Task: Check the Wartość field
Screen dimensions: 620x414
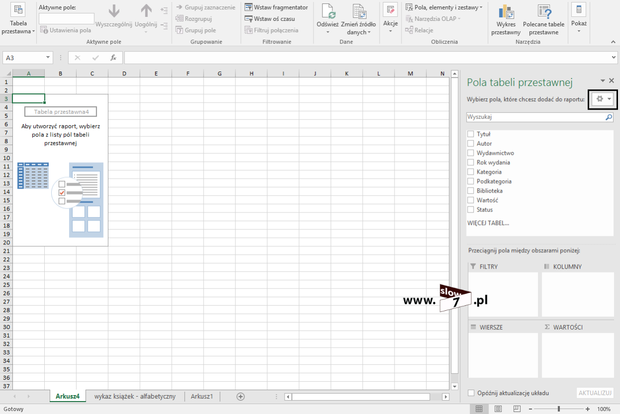Action: click(x=470, y=200)
